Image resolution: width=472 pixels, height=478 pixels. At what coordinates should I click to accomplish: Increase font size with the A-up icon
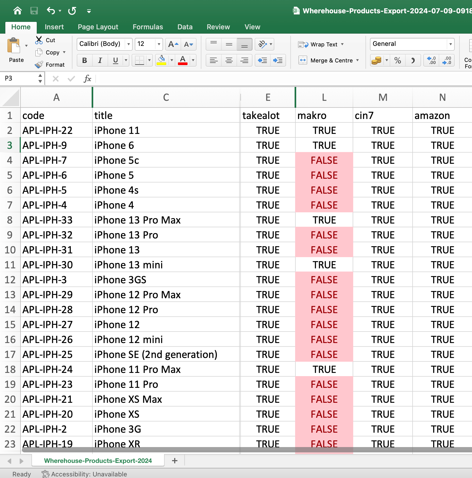(173, 44)
